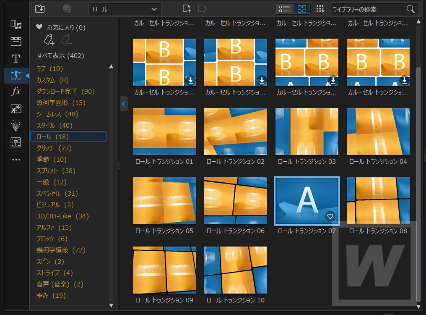This screenshot has width=426, height=315.
Task: Collapse the tag panel with left chevron
Action: pos(124,104)
